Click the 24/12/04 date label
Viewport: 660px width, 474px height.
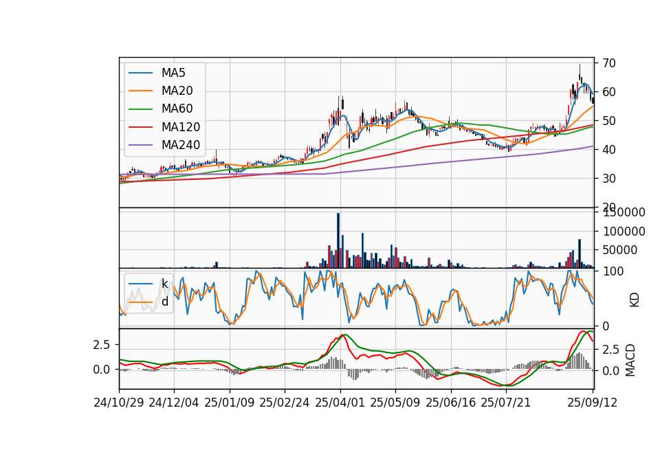pos(174,403)
